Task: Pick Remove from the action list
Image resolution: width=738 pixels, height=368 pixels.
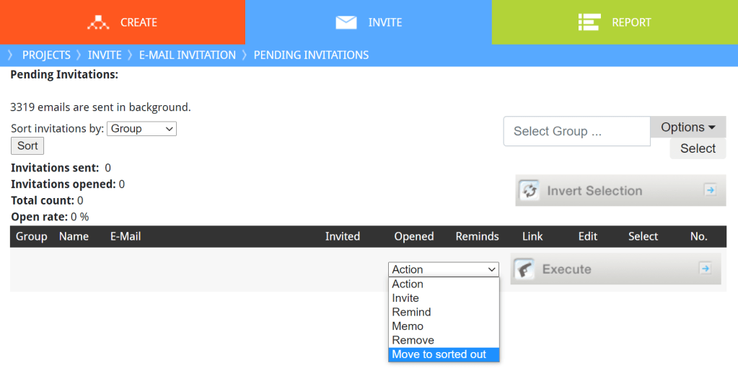Action: (x=413, y=340)
